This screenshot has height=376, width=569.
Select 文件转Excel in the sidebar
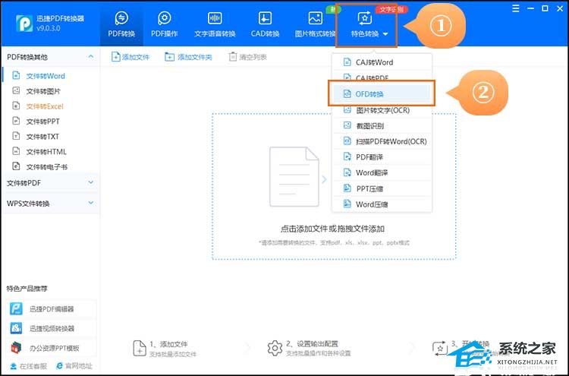[45, 106]
